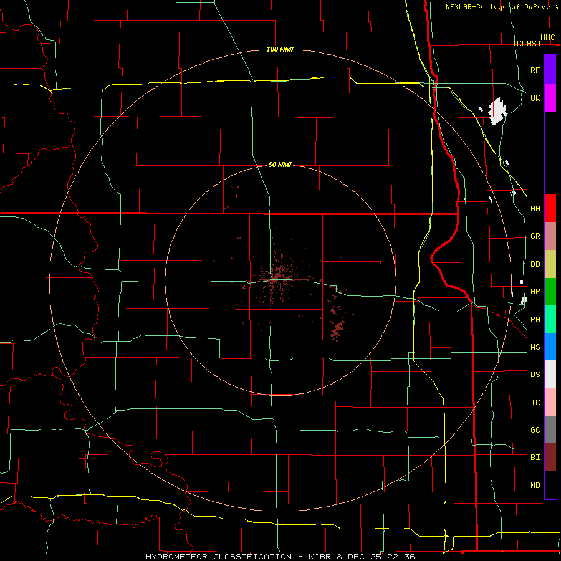Click the 50 NMI range ring label
Image resolution: width=561 pixels, height=561 pixels.
pyautogui.click(x=280, y=165)
